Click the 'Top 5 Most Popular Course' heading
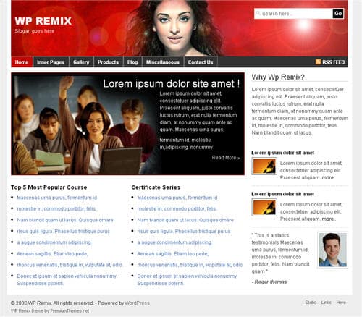This screenshot has height=317, width=362. (49, 187)
